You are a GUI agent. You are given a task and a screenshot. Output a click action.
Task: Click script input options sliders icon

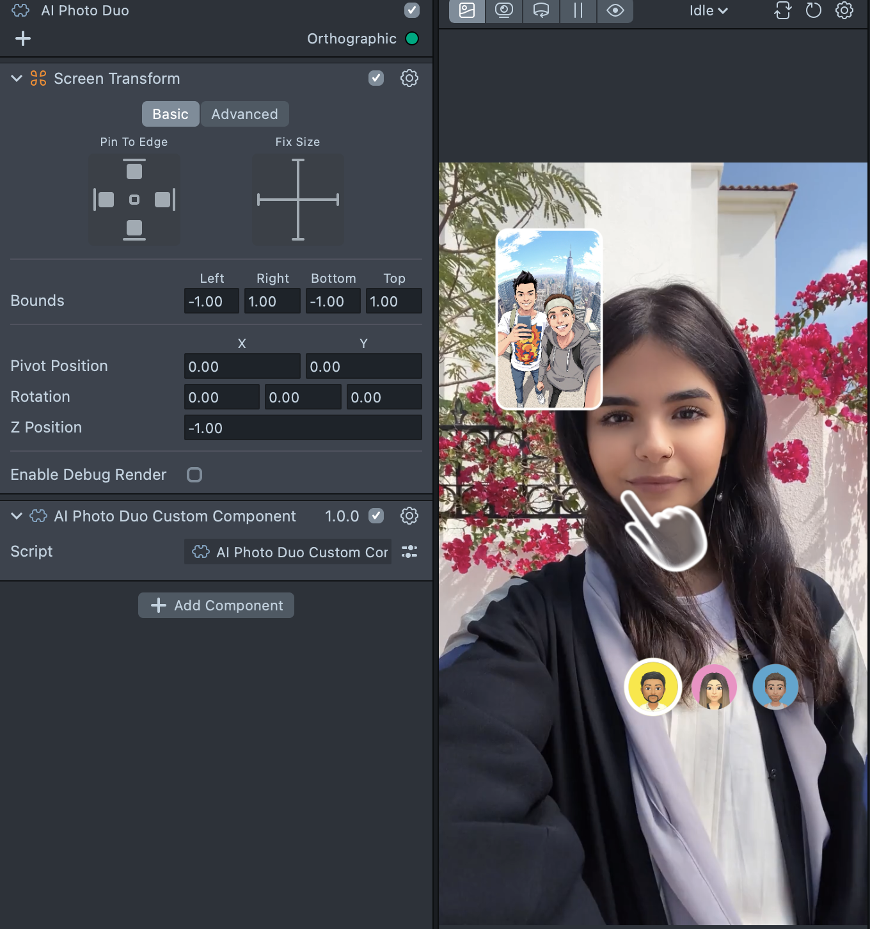pyautogui.click(x=409, y=552)
